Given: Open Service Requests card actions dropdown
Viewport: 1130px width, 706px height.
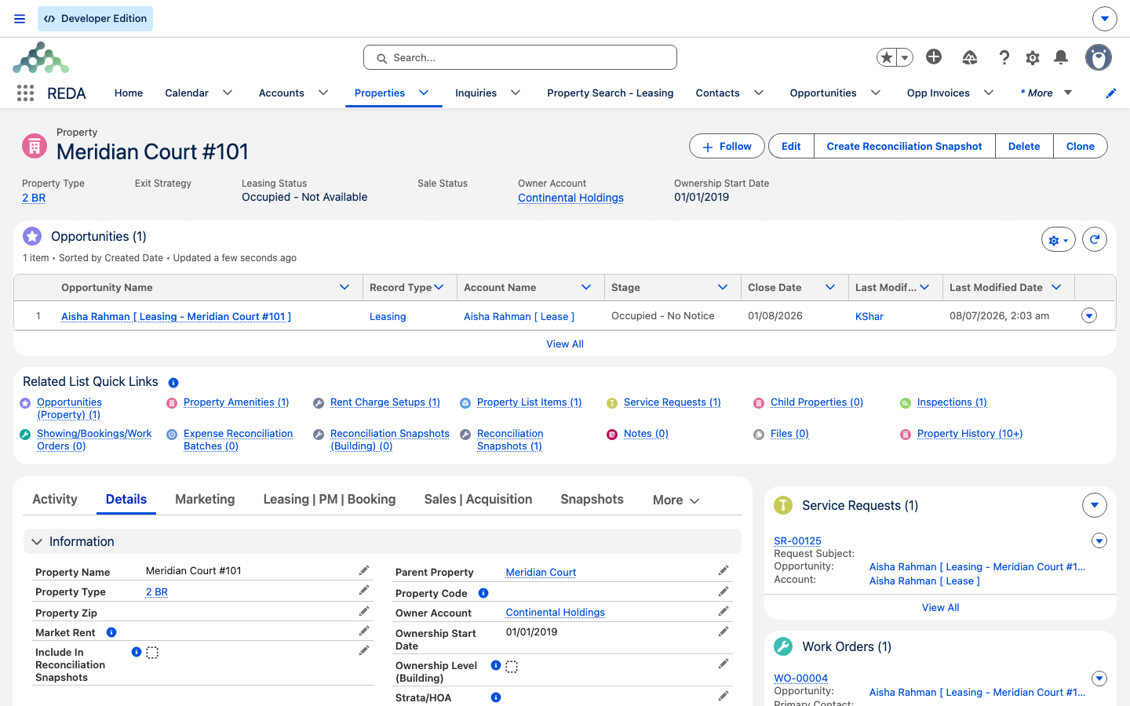Looking at the screenshot, I should [x=1095, y=505].
